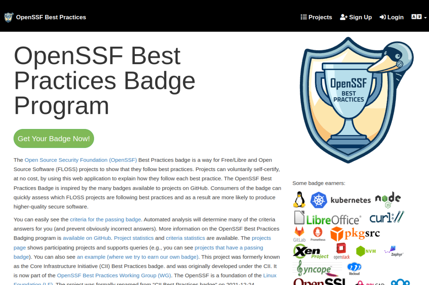Go to Sign Up in navbar
429x285 pixels.
(356, 17)
